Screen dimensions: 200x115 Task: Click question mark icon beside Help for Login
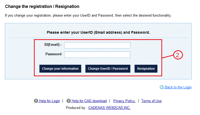point(36,101)
